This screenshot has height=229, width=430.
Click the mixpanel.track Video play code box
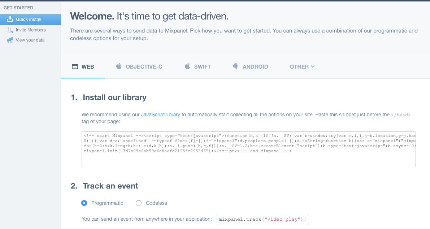pos(262,219)
